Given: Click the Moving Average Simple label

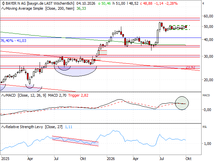Looking at the screenshot, I should (25, 9).
